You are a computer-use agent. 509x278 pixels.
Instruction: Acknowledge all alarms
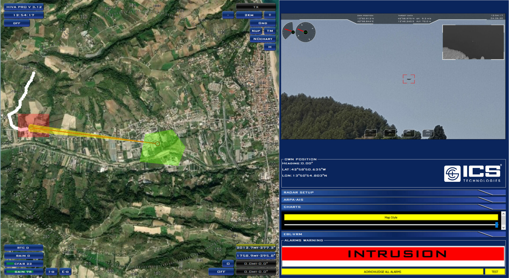click(x=382, y=272)
